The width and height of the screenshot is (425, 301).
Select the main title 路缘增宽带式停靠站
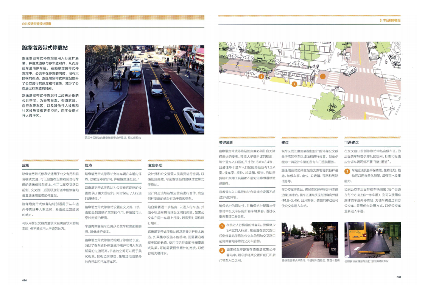(x=45, y=48)
